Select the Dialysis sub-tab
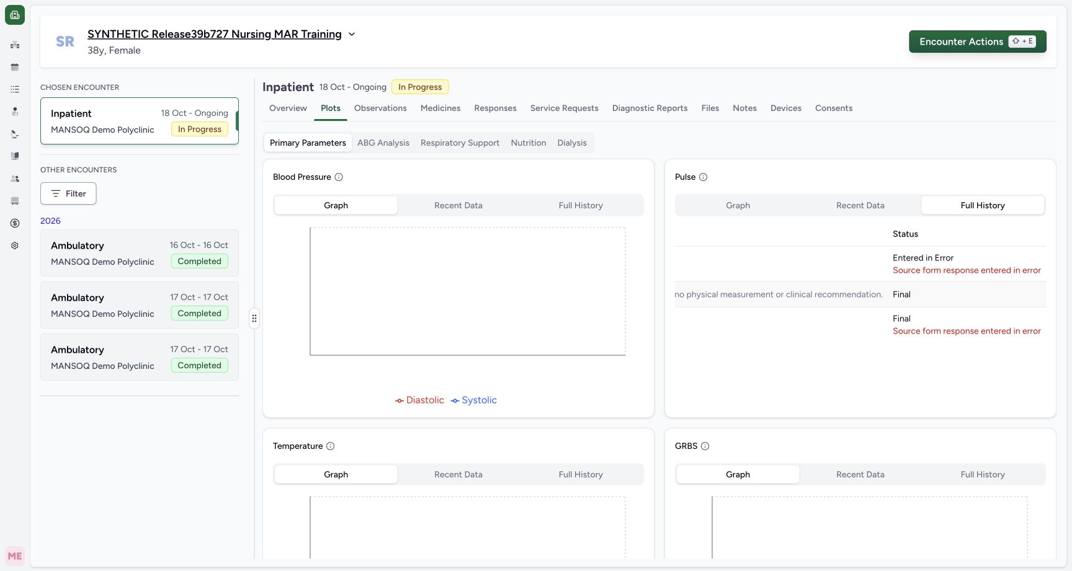Image resolution: width=1072 pixels, height=571 pixels. point(572,143)
